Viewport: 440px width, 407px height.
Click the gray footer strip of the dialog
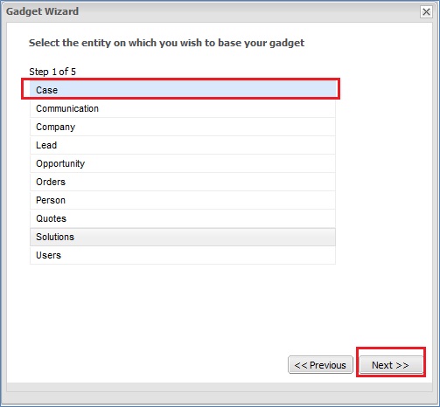(x=220, y=387)
